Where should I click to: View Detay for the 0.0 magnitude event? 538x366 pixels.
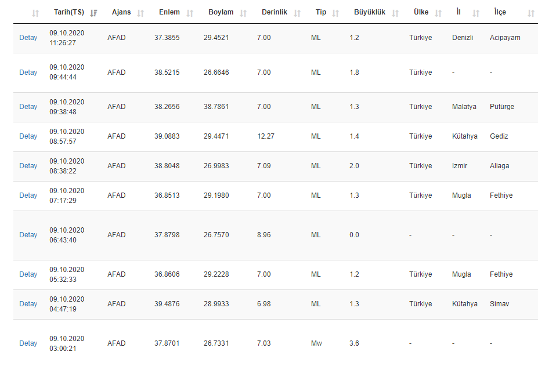pyautogui.click(x=28, y=235)
